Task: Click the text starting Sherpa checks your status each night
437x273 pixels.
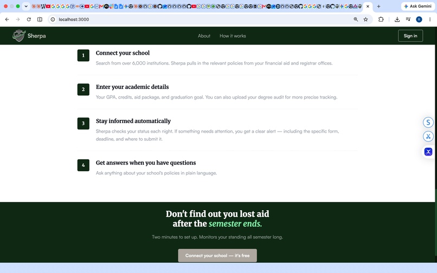Action: (x=217, y=135)
